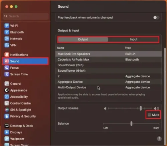This screenshot has width=167, height=146.
Task: Click the Left balance label
Action: point(106,128)
